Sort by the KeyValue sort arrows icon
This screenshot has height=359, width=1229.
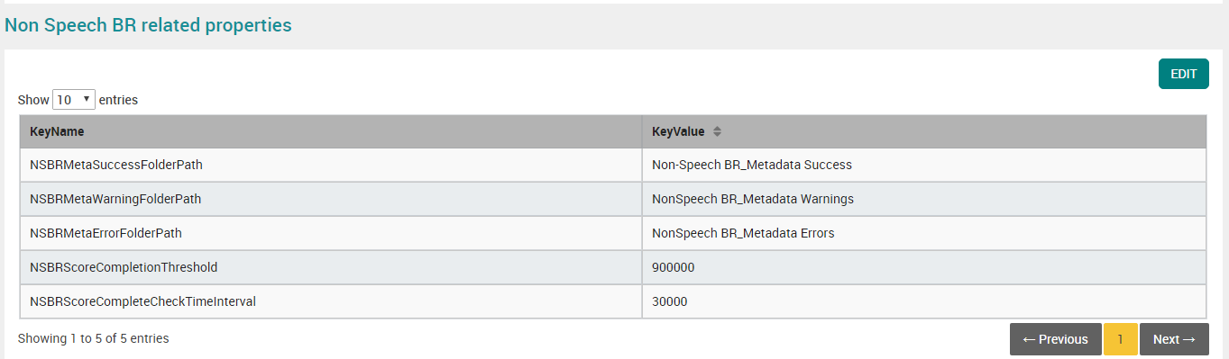(718, 131)
